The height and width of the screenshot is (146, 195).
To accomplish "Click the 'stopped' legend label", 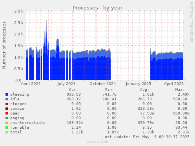I will [18, 104].
